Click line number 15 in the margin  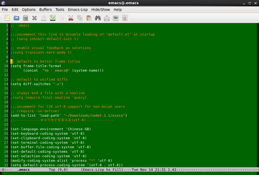coord(6,89)
